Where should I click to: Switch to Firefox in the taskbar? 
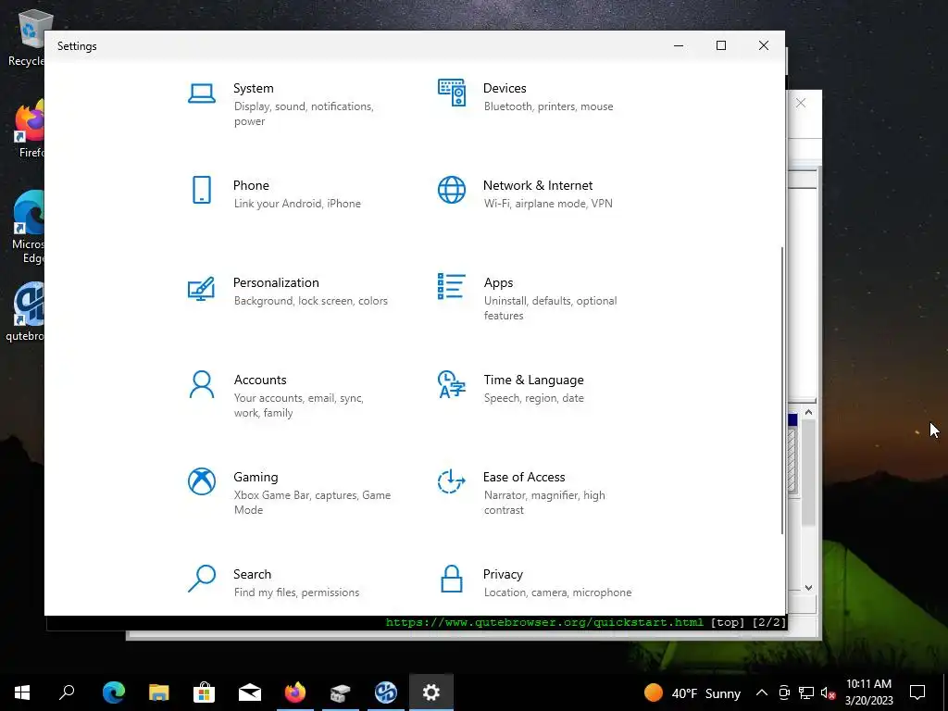tap(295, 692)
